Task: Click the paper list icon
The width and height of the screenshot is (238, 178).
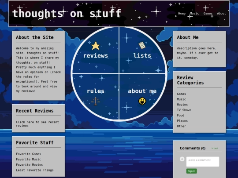Action: point(142,45)
